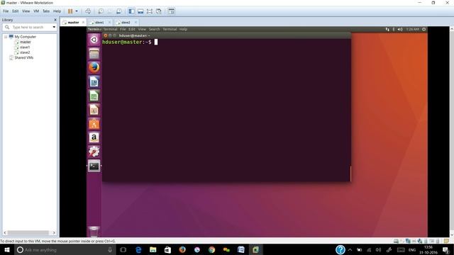Close the slave1 tab

[109, 22]
